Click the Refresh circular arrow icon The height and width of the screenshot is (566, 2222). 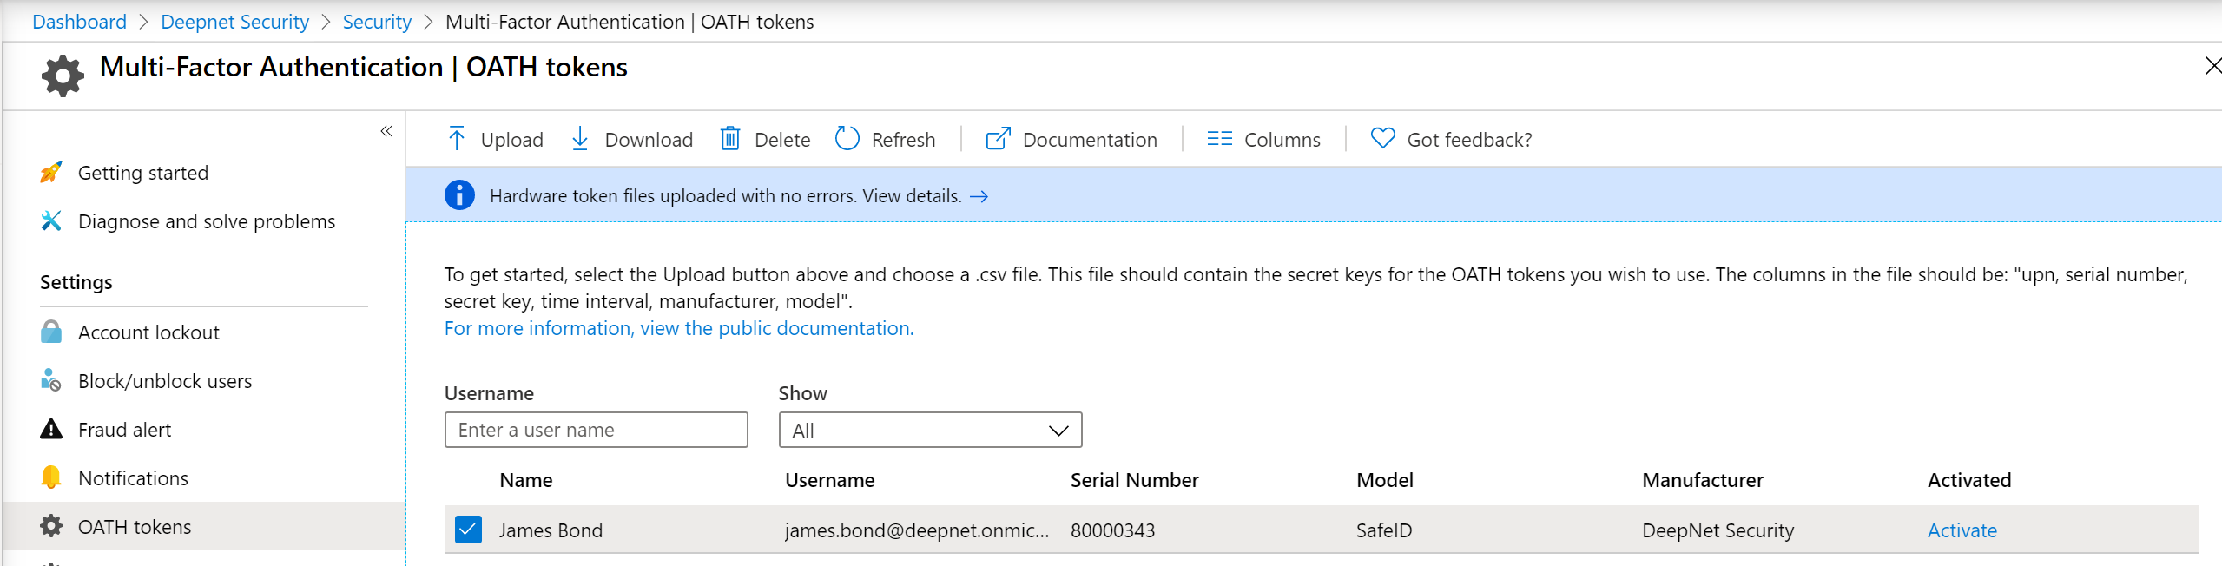pyautogui.click(x=847, y=139)
